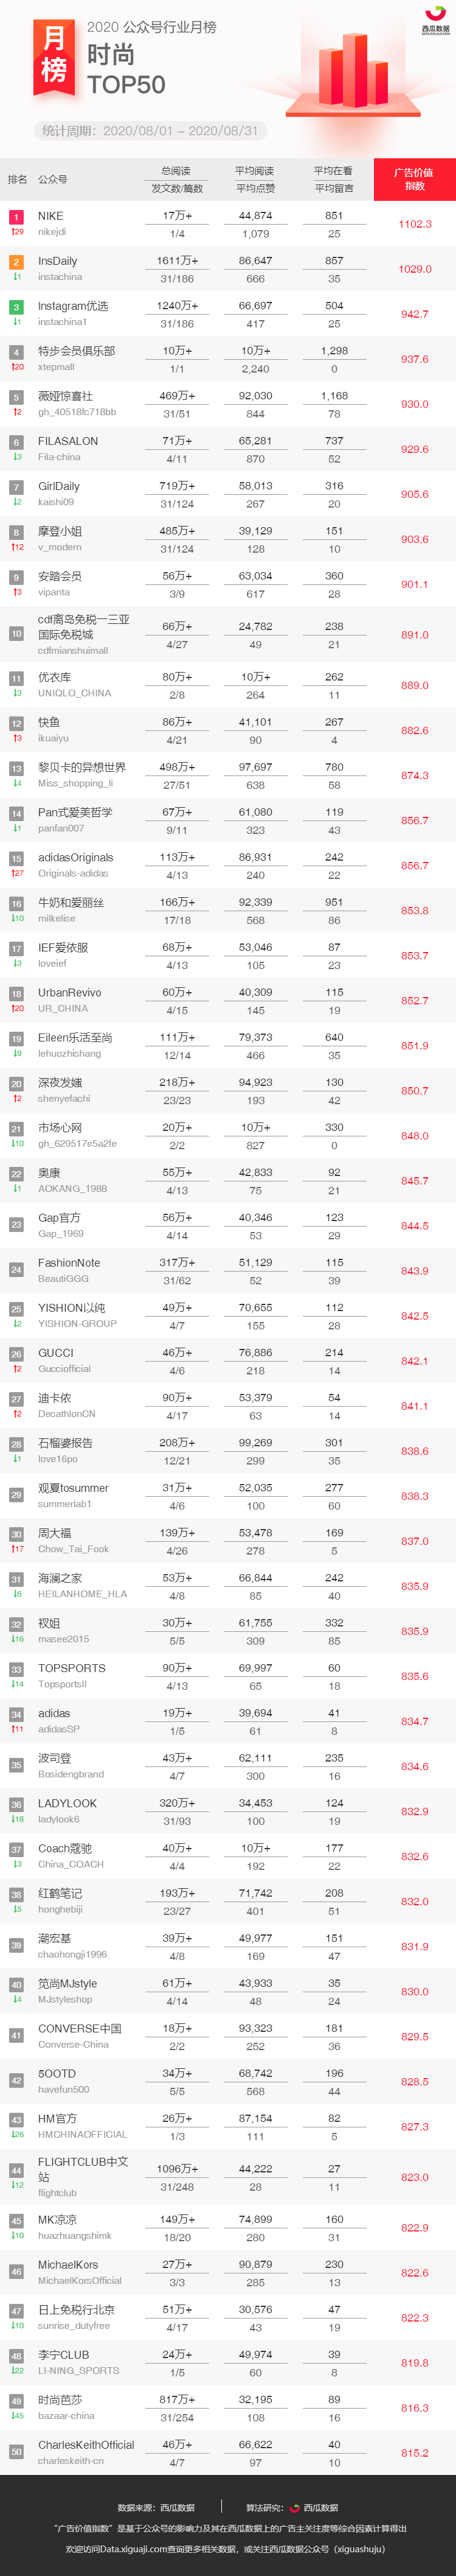Click the red 月榜 badge icon
456x2576 pixels.
point(54,58)
